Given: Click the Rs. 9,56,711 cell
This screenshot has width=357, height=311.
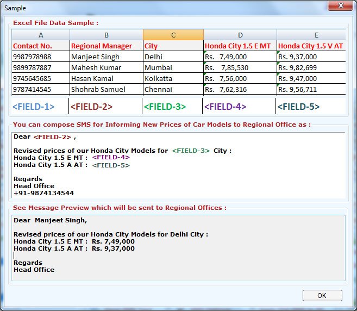Looking at the screenshot, I should coord(311,89).
